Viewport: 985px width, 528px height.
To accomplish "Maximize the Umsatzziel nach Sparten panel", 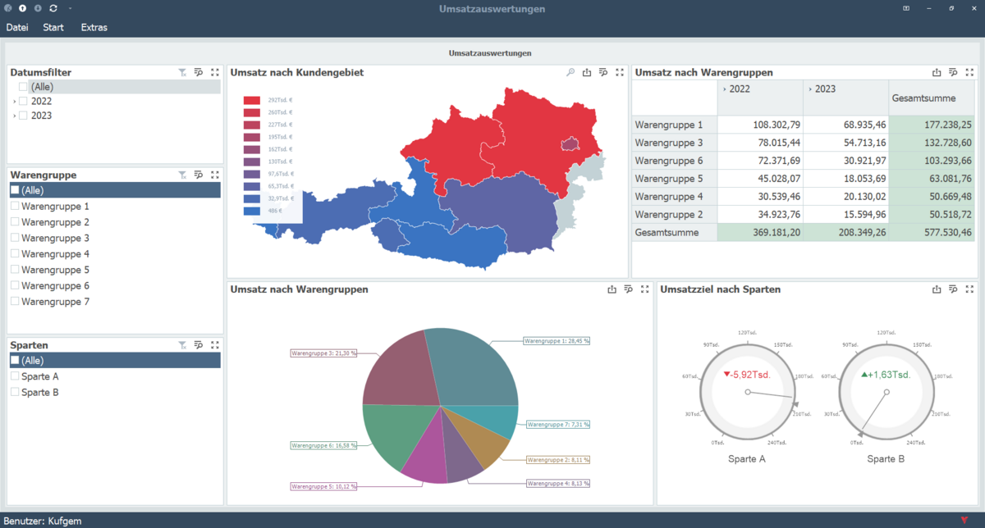I will tap(969, 289).
